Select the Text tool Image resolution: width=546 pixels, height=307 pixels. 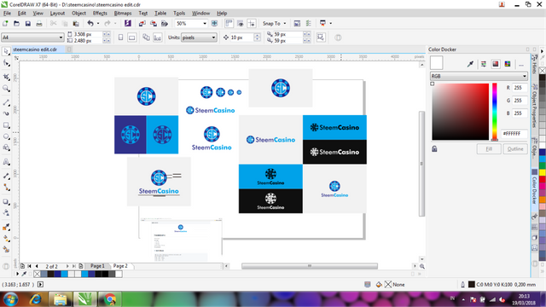(x=6, y=162)
